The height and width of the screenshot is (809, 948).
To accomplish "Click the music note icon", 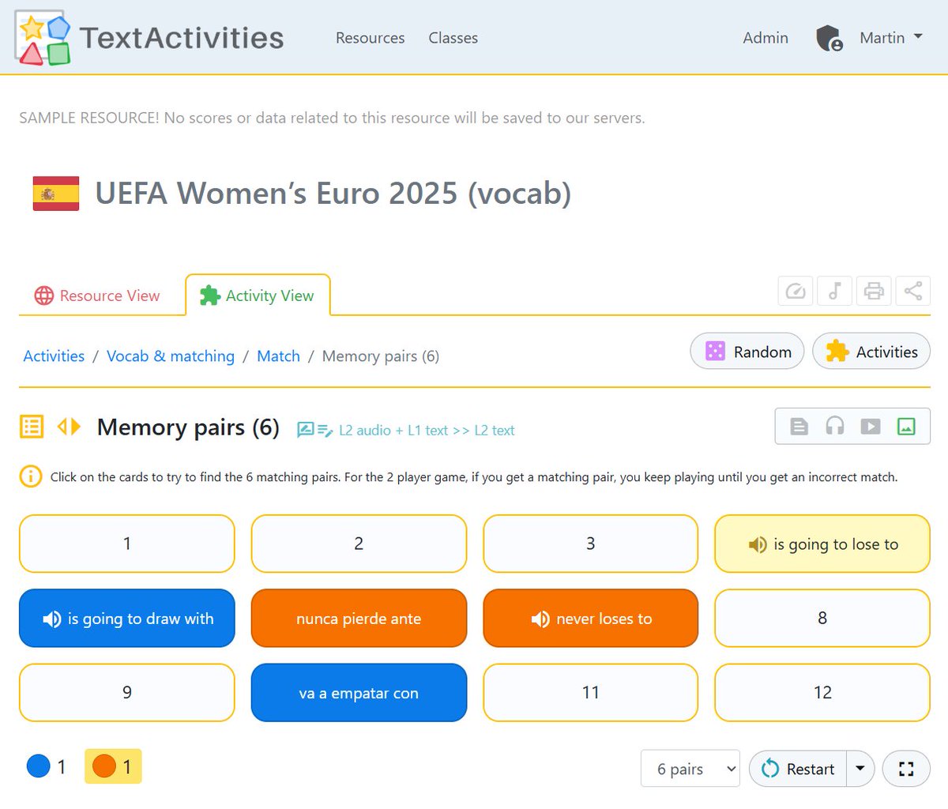I will point(834,291).
